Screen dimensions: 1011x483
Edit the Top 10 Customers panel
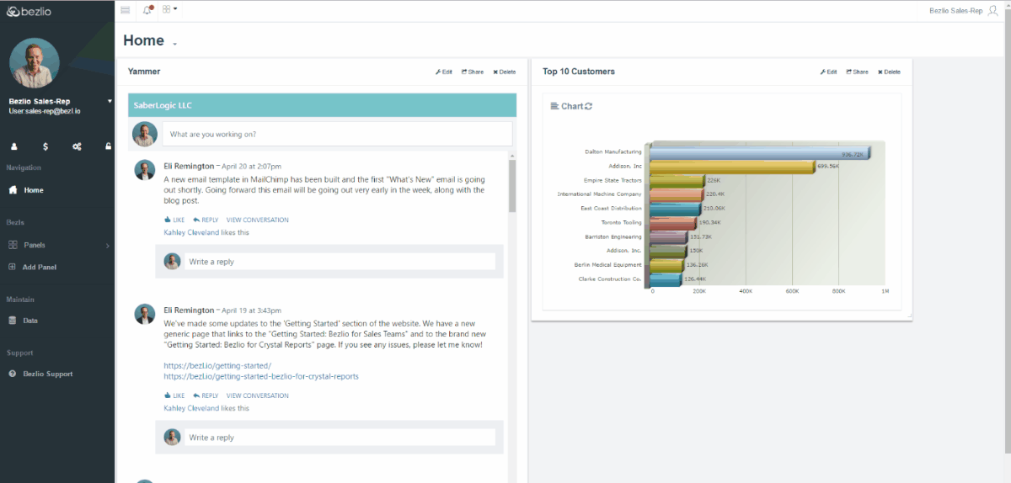pos(829,72)
